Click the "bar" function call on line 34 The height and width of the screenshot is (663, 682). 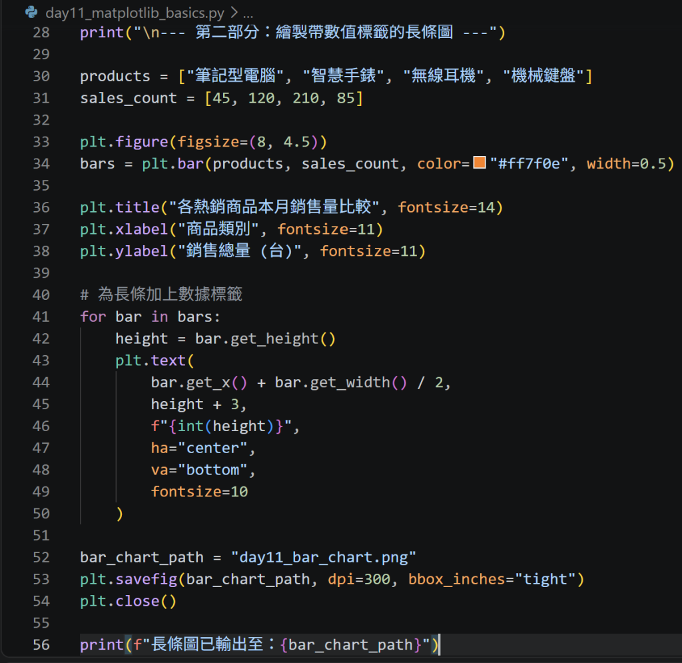pos(190,163)
